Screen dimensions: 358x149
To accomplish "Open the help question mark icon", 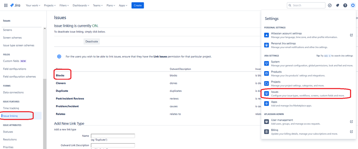I will click(x=345, y=5).
